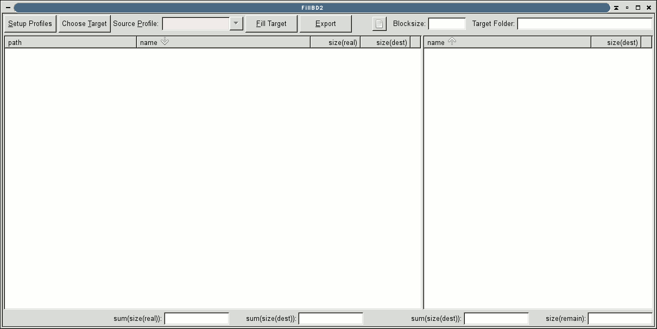Open the Source Profile dropdown list
This screenshot has height=329, width=657.
pyautogui.click(x=237, y=23)
